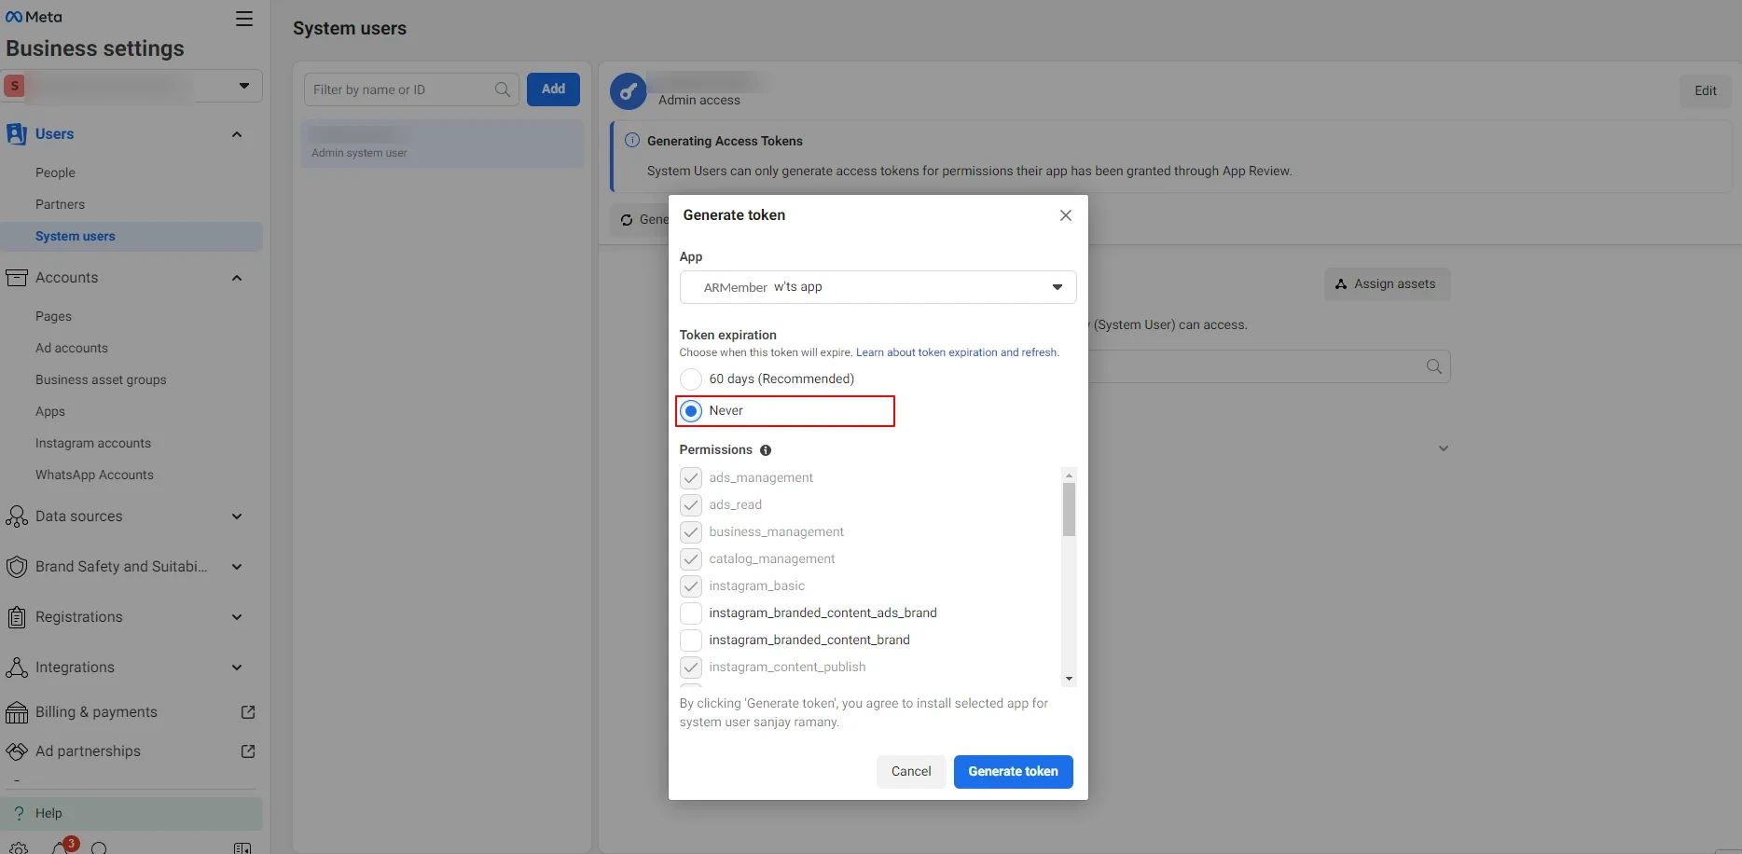Image resolution: width=1742 pixels, height=854 pixels.
Task: Expand the Data sources section
Action: pos(237,517)
